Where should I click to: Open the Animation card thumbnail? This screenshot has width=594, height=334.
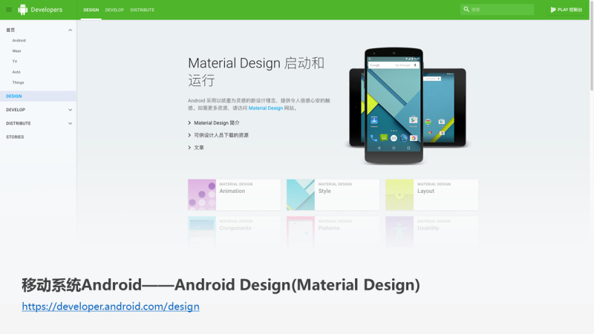tap(202, 194)
